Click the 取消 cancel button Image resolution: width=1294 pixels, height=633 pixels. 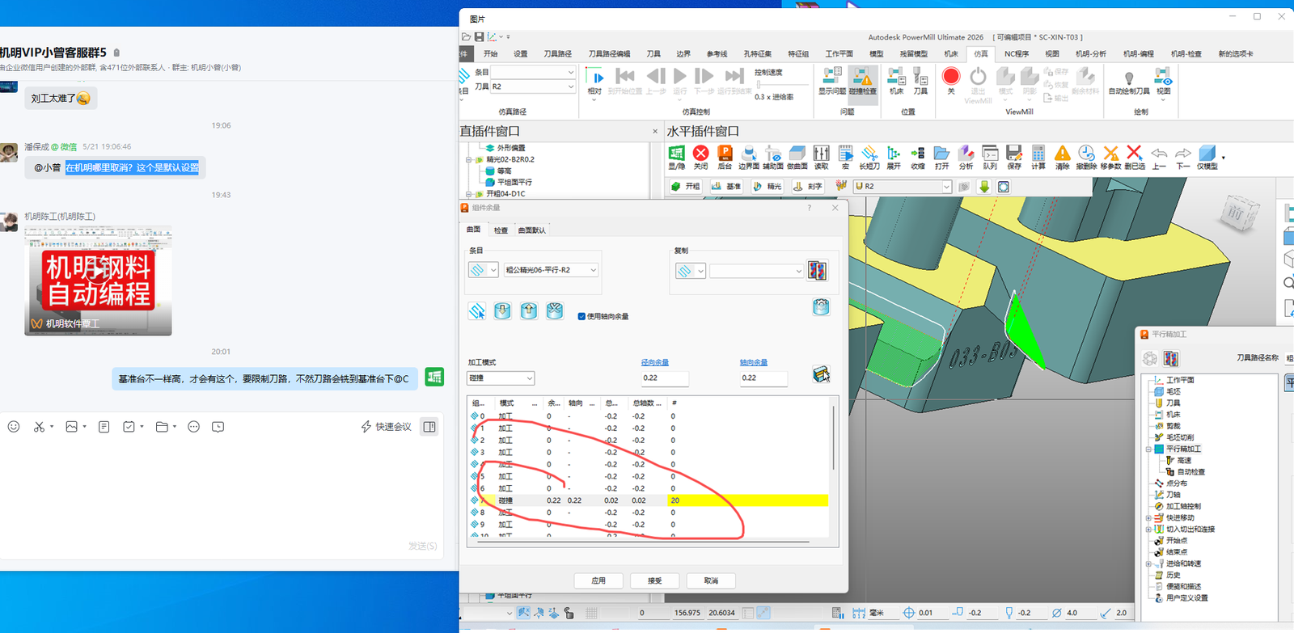tap(711, 580)
